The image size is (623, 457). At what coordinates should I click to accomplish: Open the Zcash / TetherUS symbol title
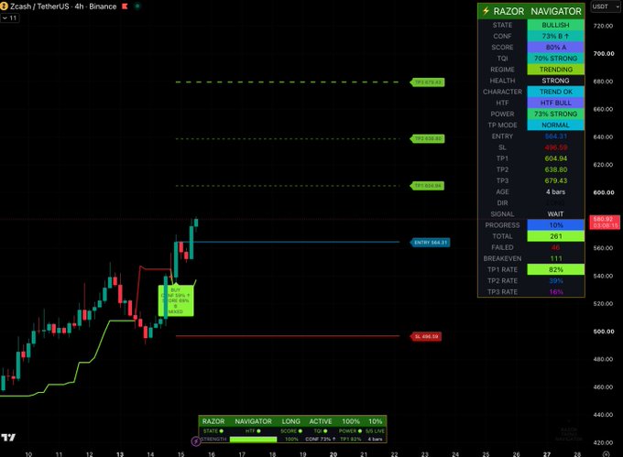(x=63, y=6)
